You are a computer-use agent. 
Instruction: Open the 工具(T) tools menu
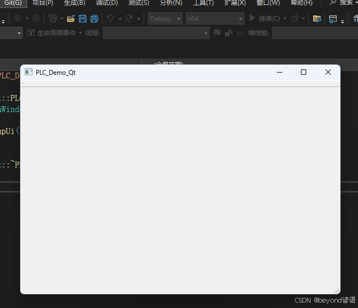(203, 3)
